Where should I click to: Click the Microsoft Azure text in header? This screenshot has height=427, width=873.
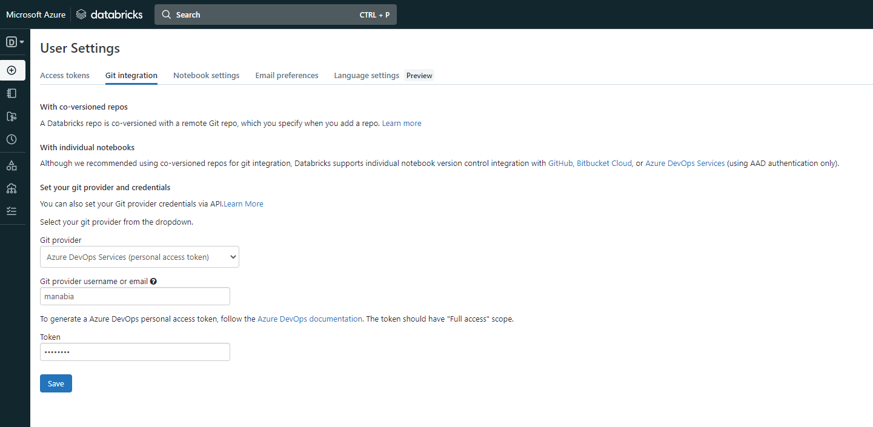36,15
